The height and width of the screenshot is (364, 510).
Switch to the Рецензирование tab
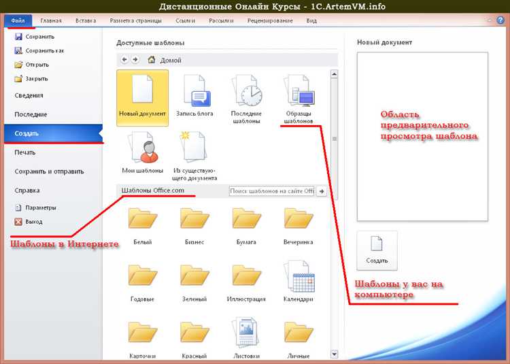[x=270, y=20]
